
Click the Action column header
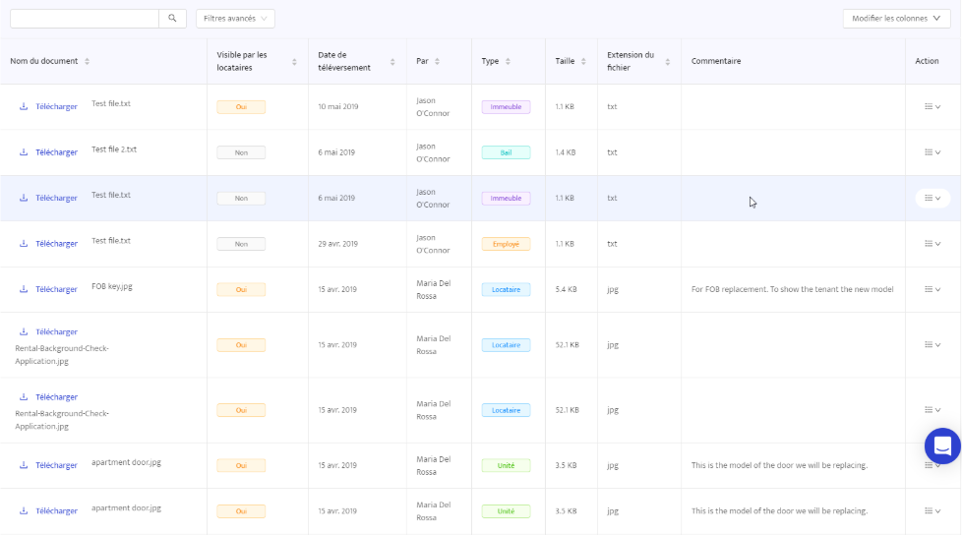coord(927,61)
